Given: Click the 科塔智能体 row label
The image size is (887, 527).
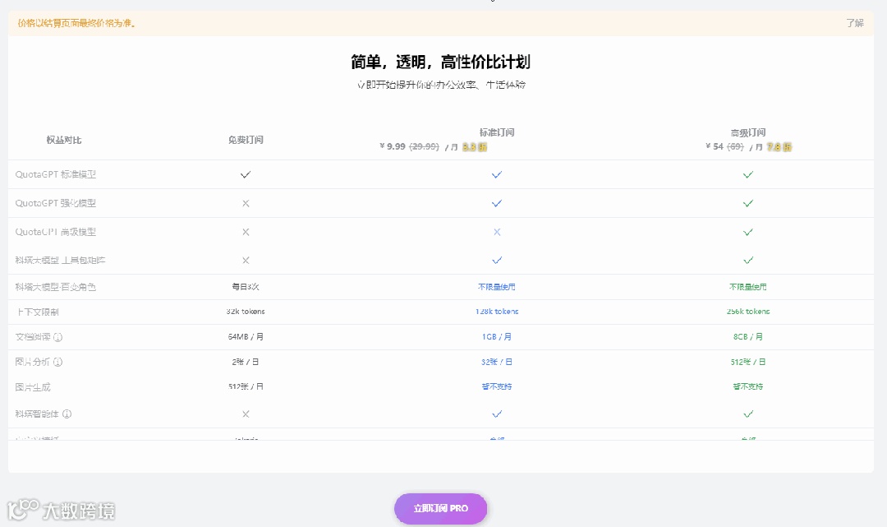Looking at the screenshot, I should (x=37, y=414).
